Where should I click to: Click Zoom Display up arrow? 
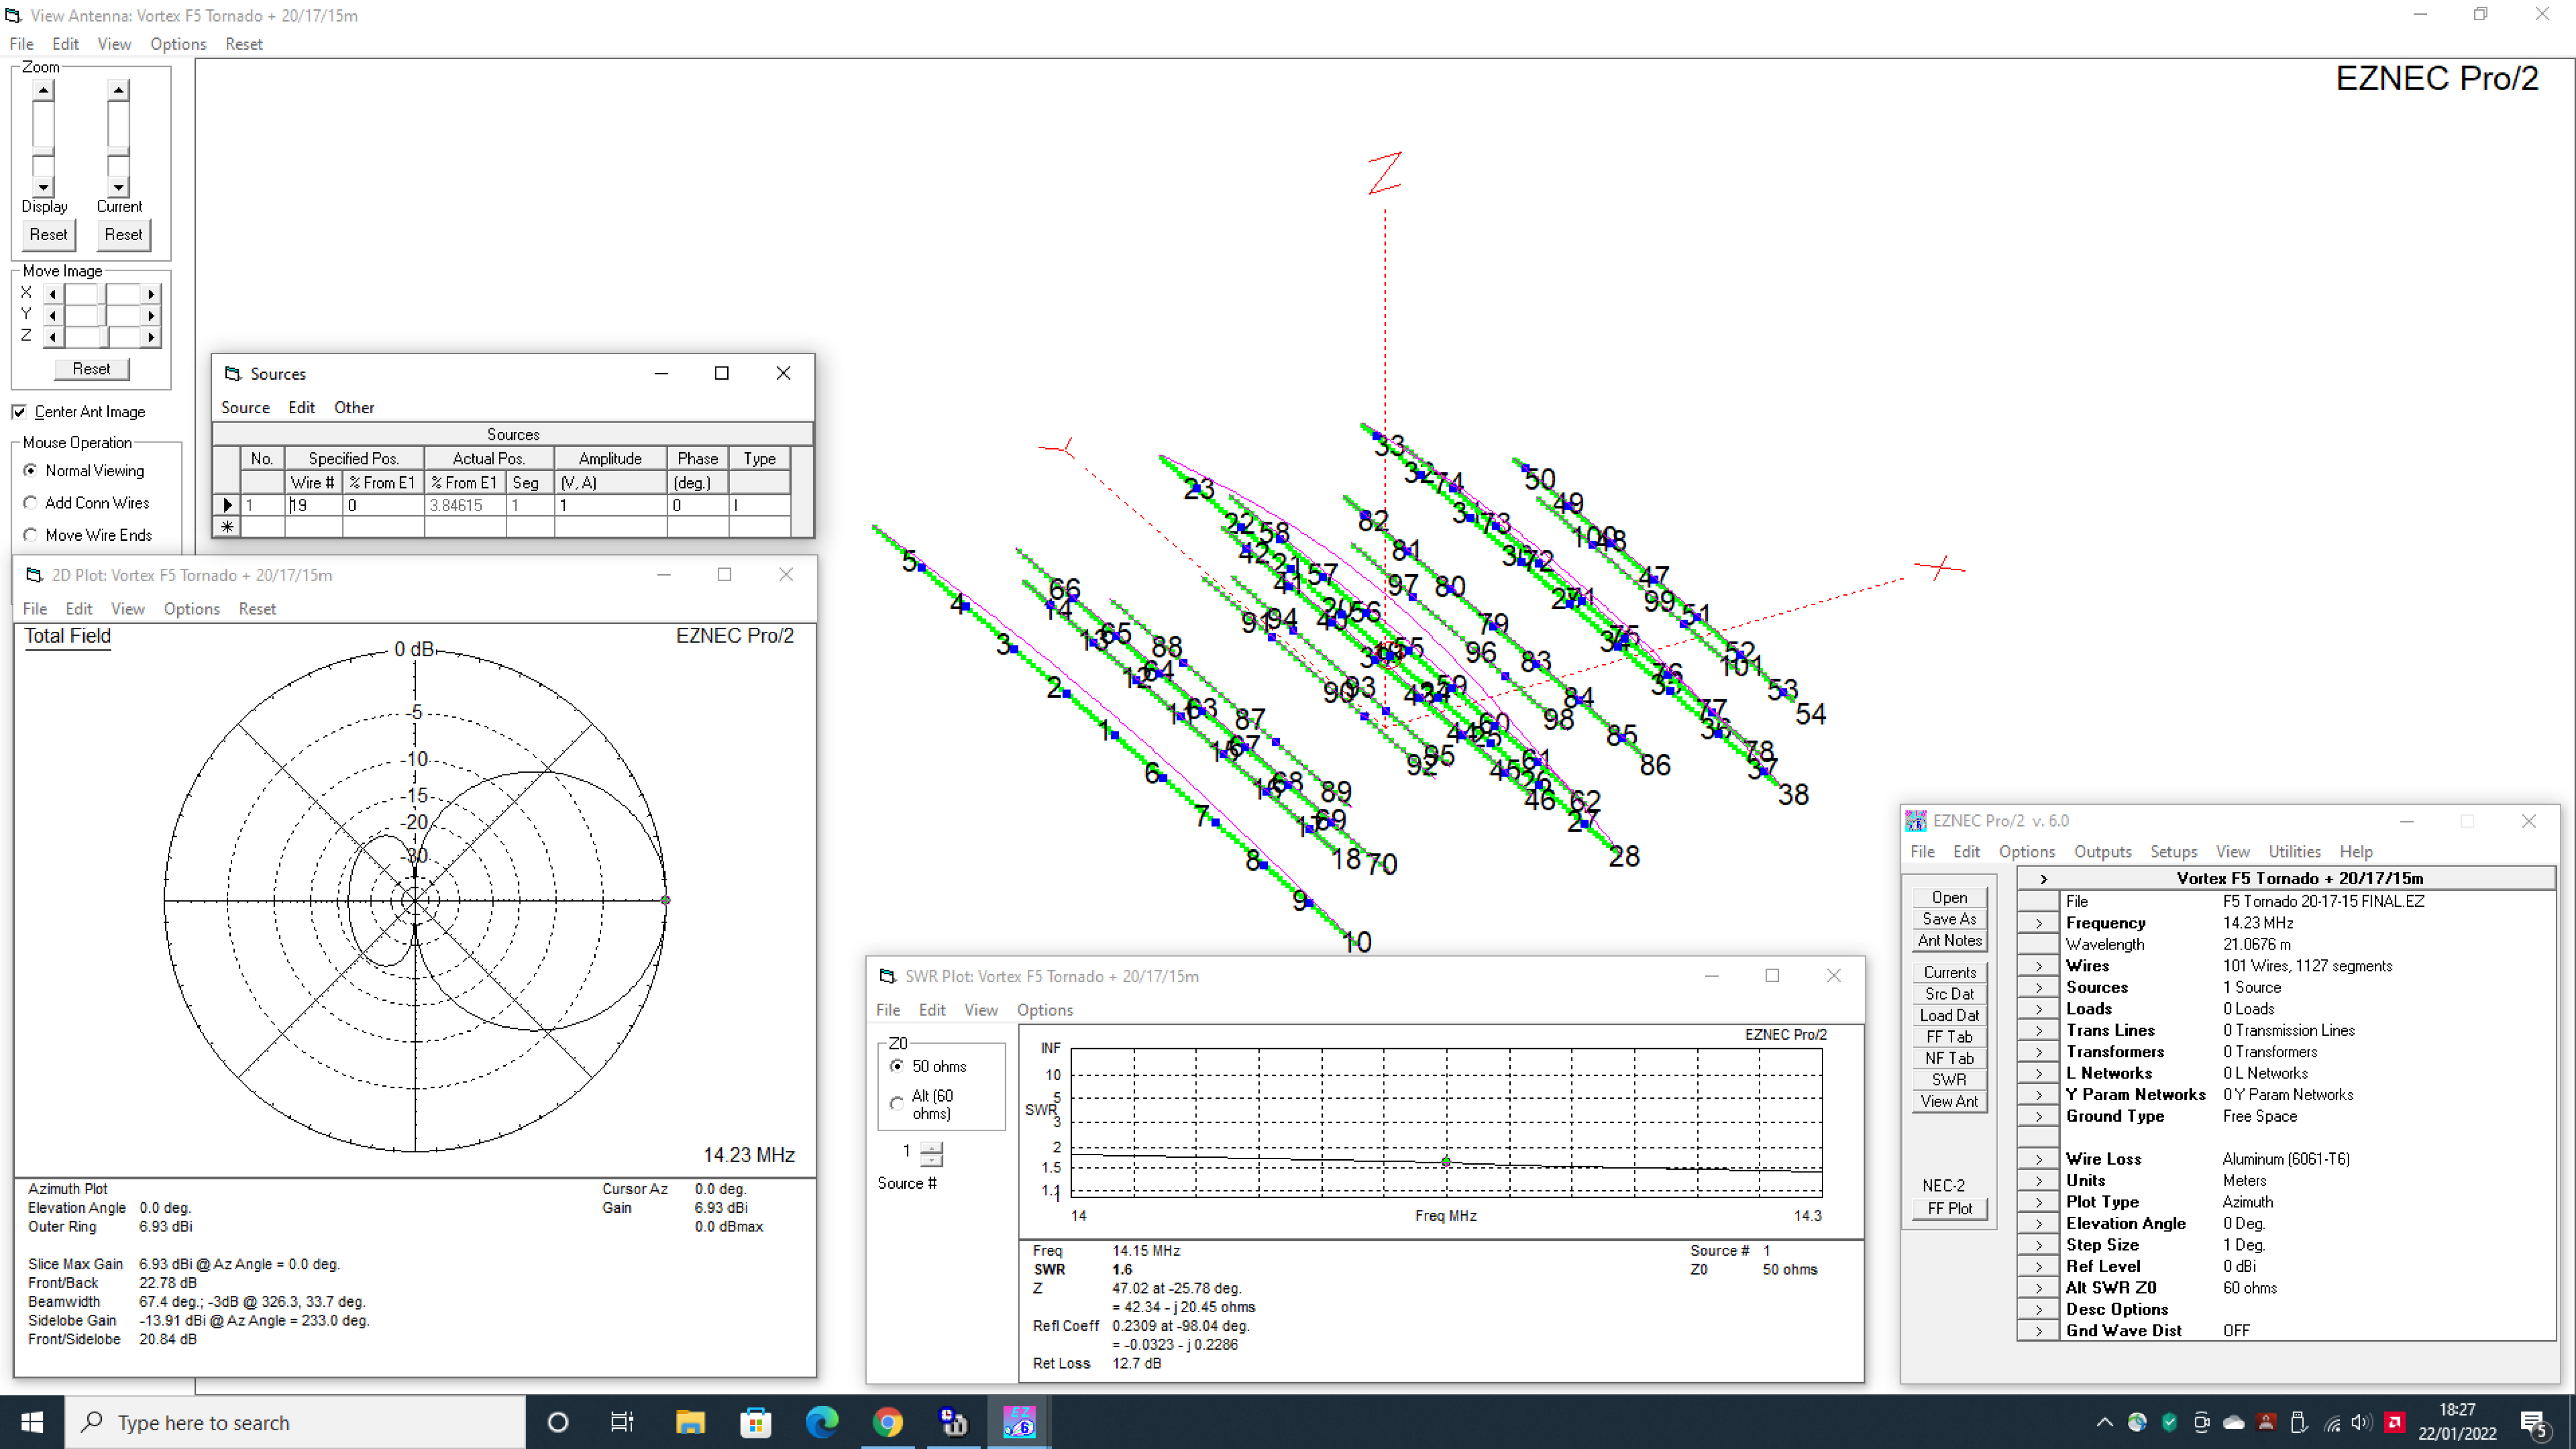(43, 91)
